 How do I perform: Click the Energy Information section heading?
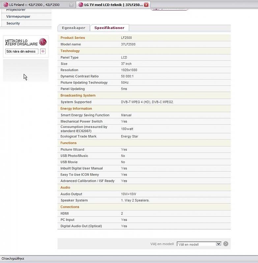tap(76, 108)
